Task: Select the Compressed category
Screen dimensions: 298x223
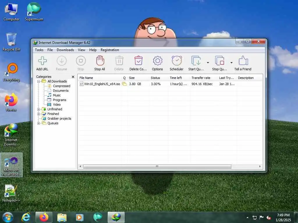Action: pos(62,86)
